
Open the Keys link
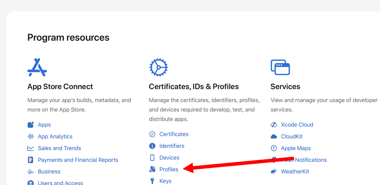[x=165, y=181]
